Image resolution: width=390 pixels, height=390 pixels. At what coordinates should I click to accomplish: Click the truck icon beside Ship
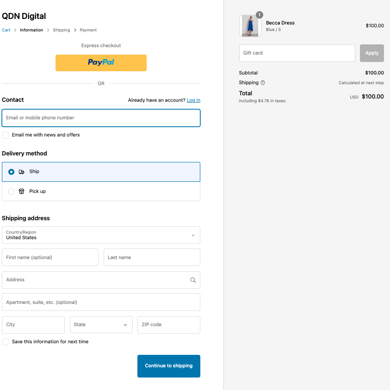point(21,172)
